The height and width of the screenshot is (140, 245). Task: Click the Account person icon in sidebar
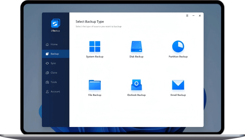pos(47,92)
